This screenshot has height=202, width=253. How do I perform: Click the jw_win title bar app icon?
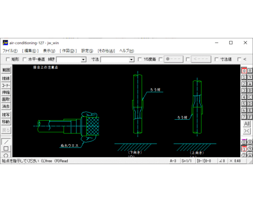tap(5, 43)
